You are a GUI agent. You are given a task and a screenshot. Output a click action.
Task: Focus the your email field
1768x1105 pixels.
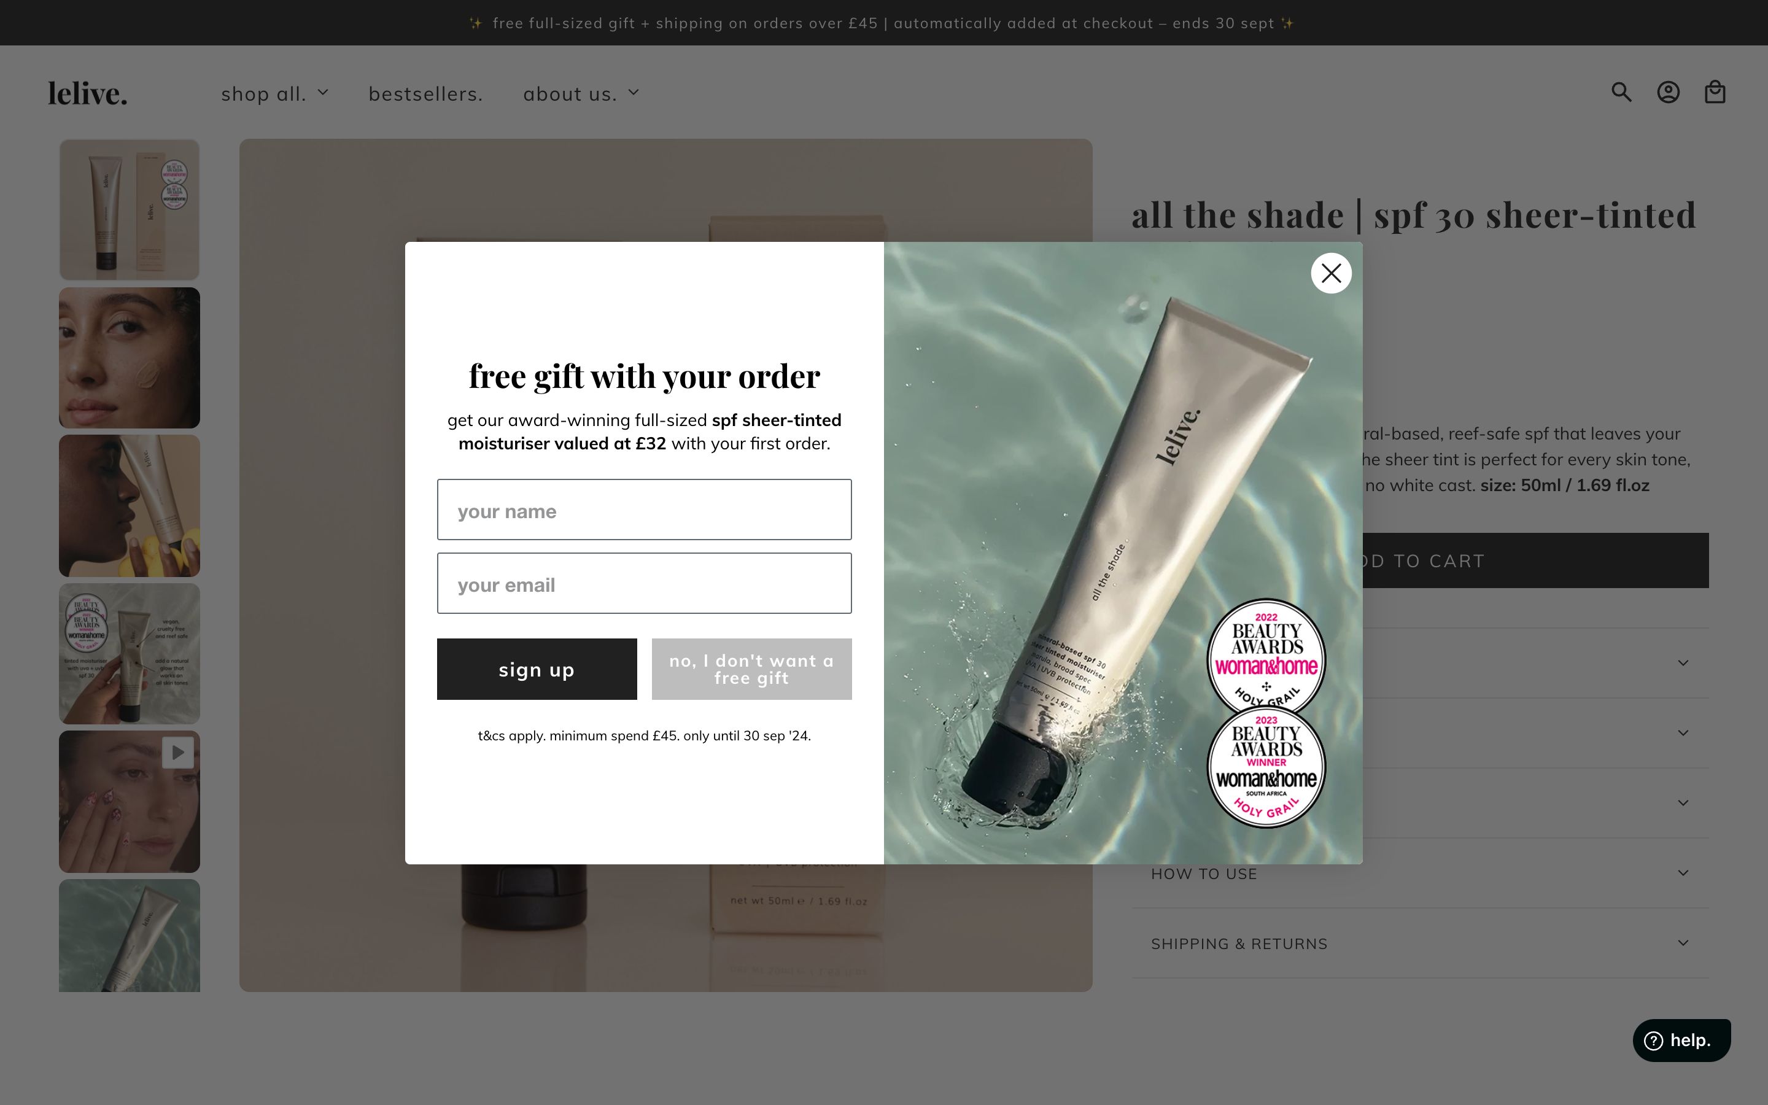point(643,583)
